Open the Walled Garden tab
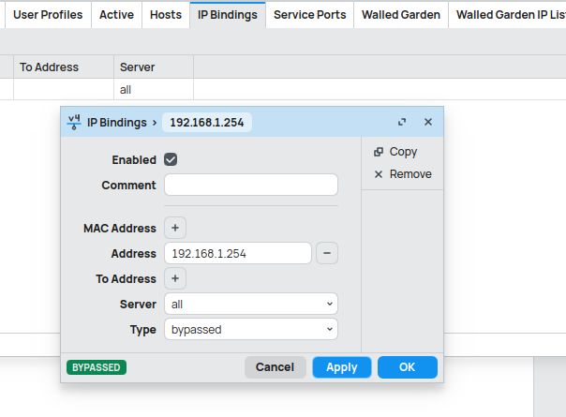This screenshot has height=417, width=566. pos(401,15)
